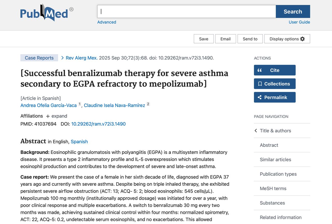Screen dimensions: 332x224
Task: Open the Advanced search link
Action: [x=107, y=22]
